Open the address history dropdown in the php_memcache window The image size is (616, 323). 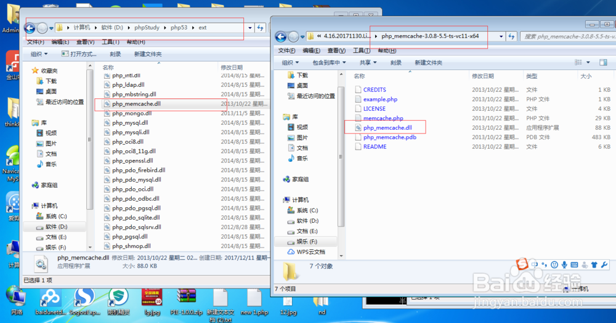coord(501,36)
